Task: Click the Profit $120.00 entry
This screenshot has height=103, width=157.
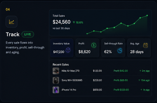Action: 121,90
